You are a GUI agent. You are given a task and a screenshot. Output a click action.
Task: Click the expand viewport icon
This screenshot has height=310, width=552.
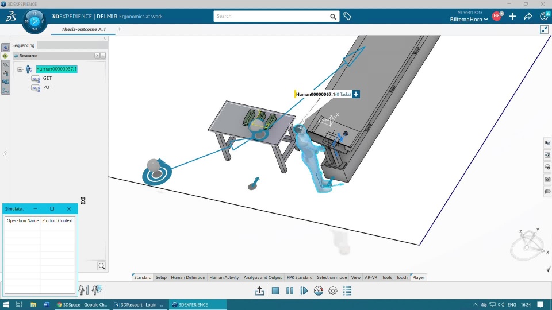click(544, 29)
